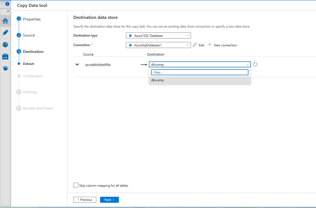This screenshot has width=316, height=208.
Task: Click the azureblobtestfile source name
Action: 98,65
